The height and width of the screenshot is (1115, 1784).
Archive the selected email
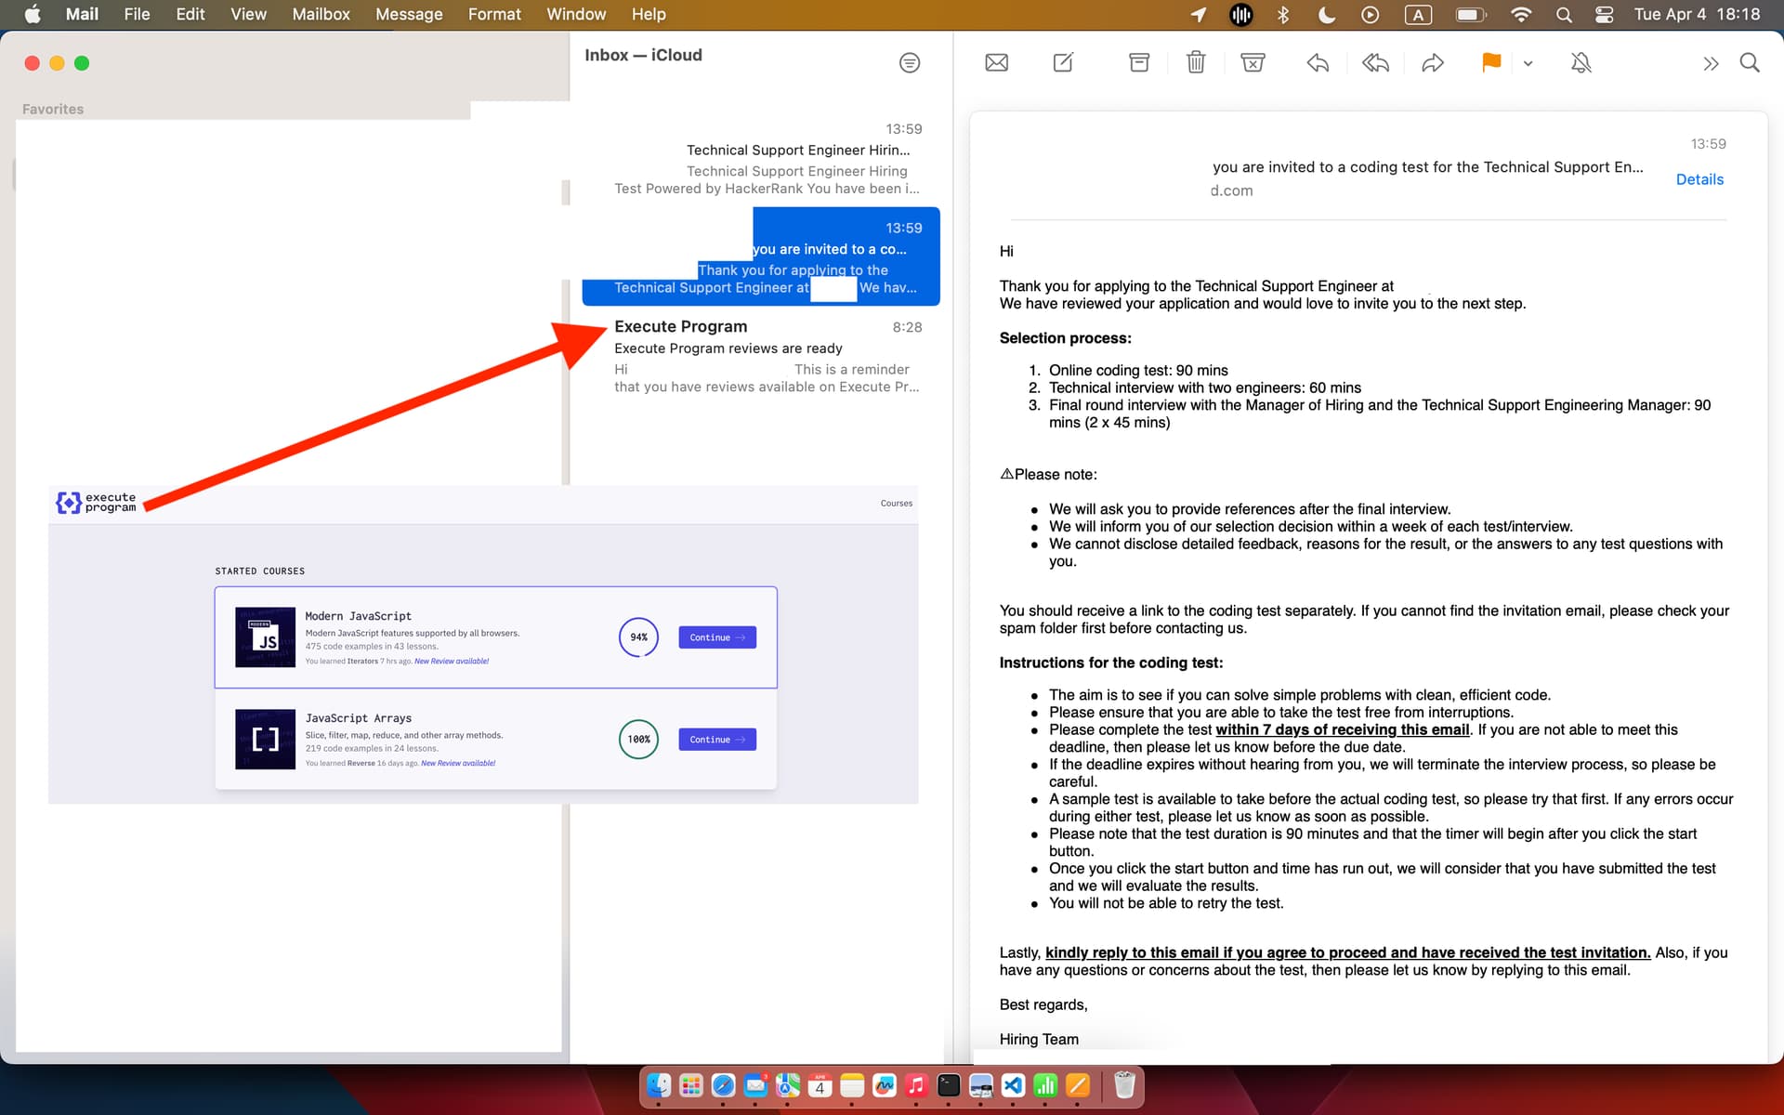pos(1138,63)
